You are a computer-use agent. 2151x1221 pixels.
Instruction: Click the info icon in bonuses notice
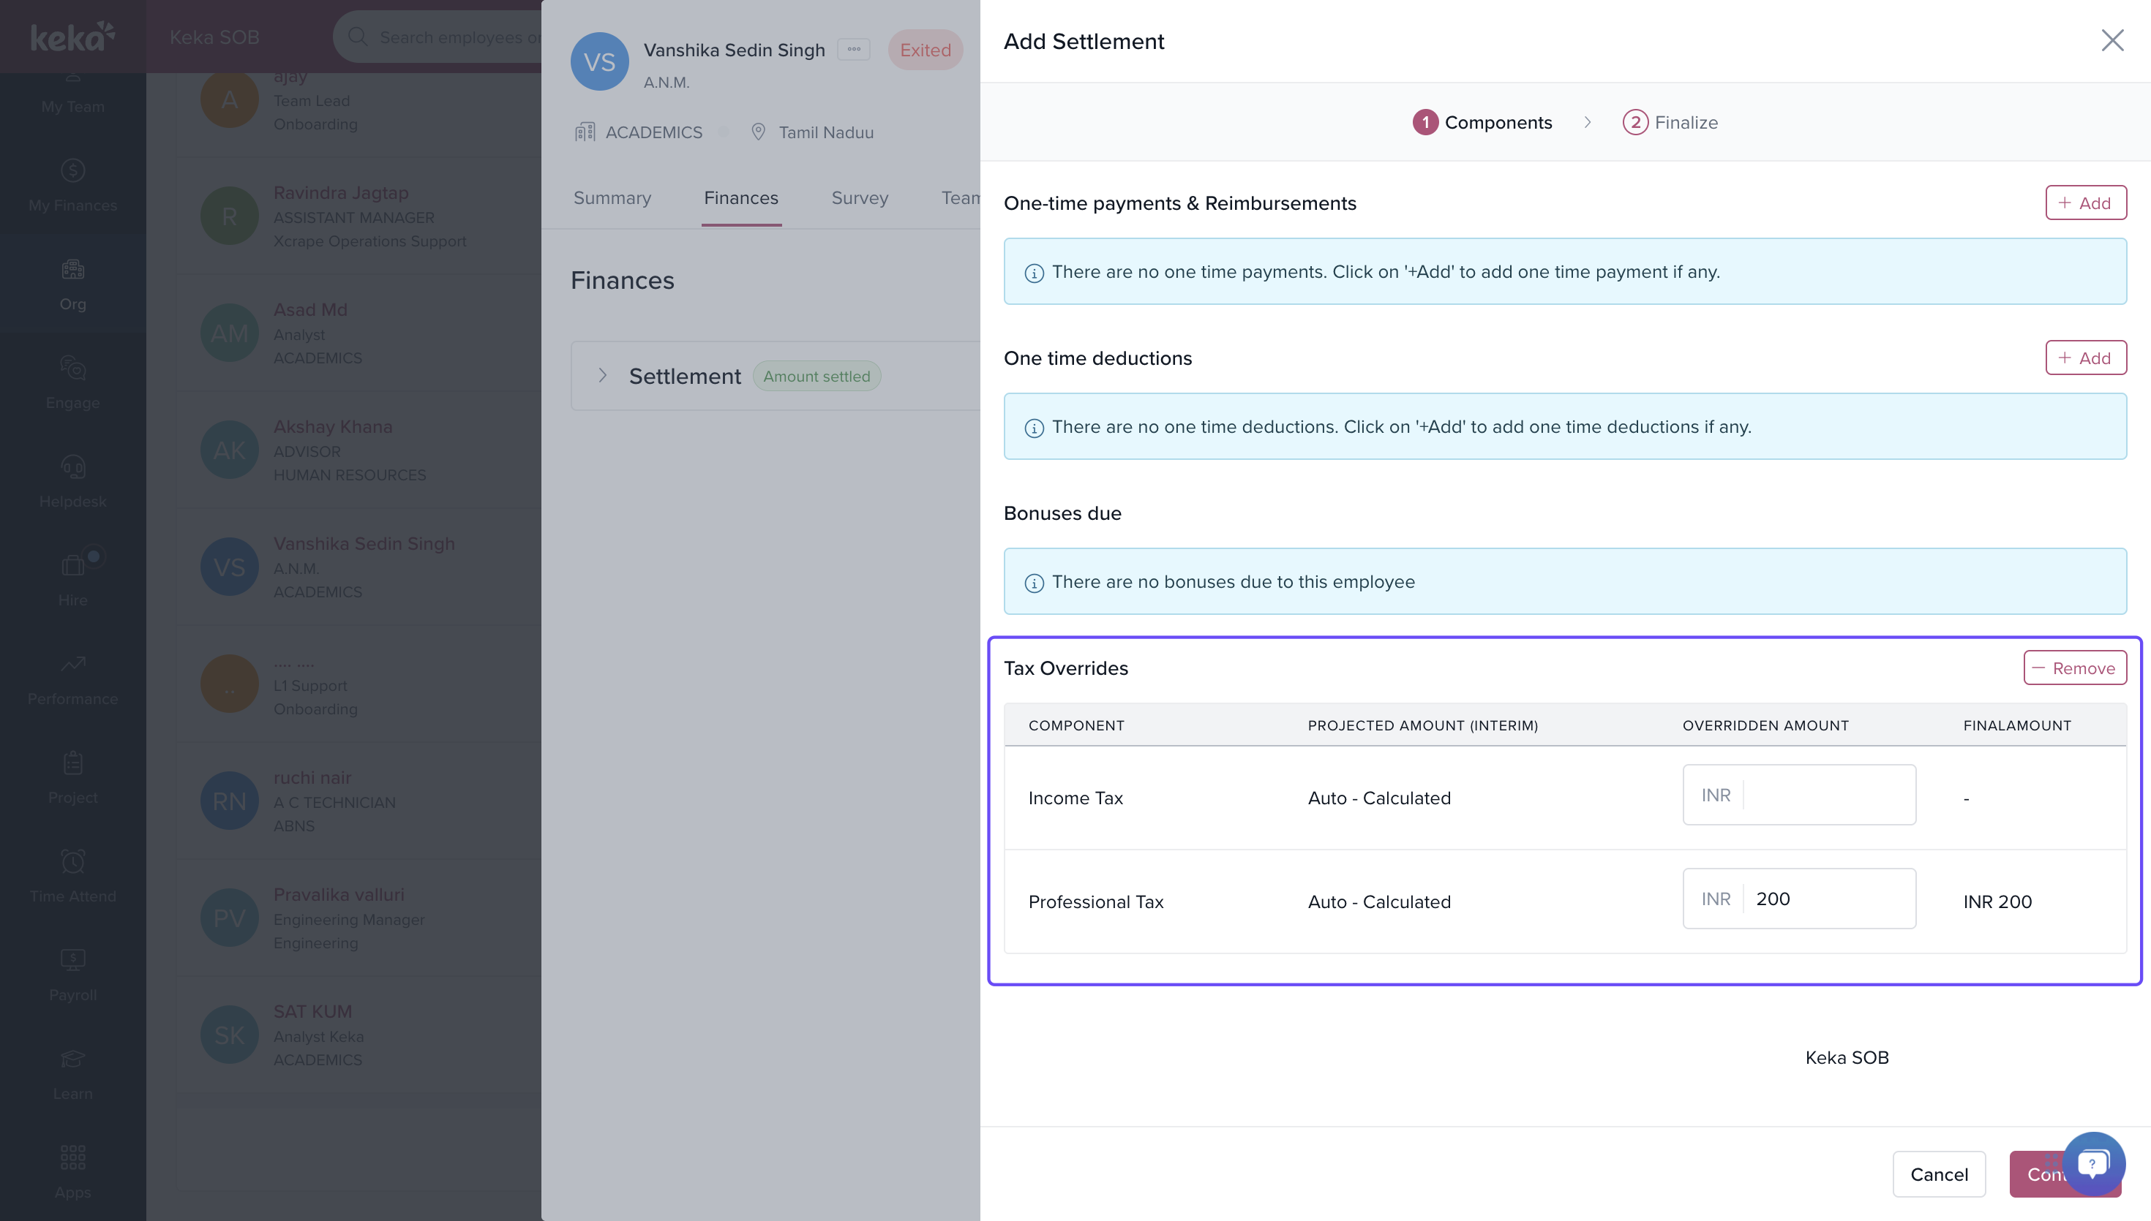click(x=1034, y=583)
